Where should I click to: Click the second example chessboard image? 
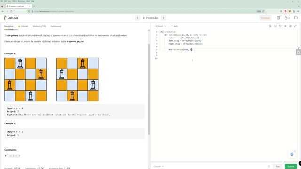coord(78,79)
